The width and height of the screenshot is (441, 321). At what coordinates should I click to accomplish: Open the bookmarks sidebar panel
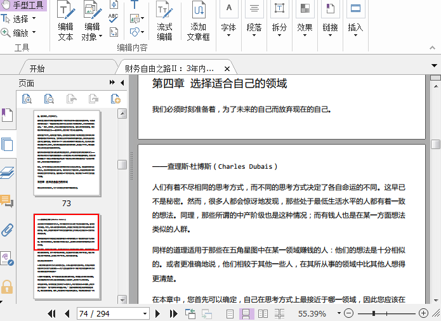click(x=7, y=115)
